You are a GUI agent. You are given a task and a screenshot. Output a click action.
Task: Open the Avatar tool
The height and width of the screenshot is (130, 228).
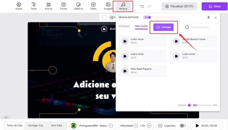pos(19,6)
